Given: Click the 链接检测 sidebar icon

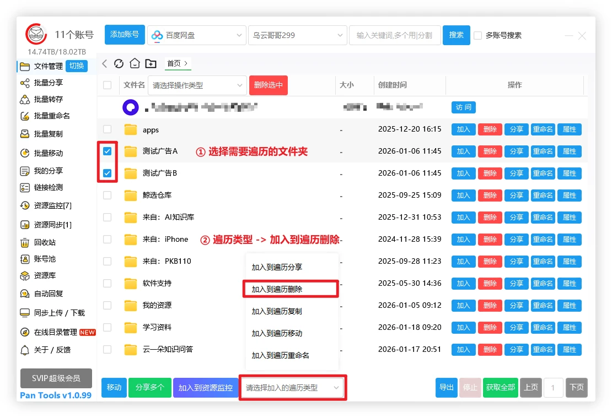Looking at the screenshot, I should pyautogui.click(x=24, y=187).
